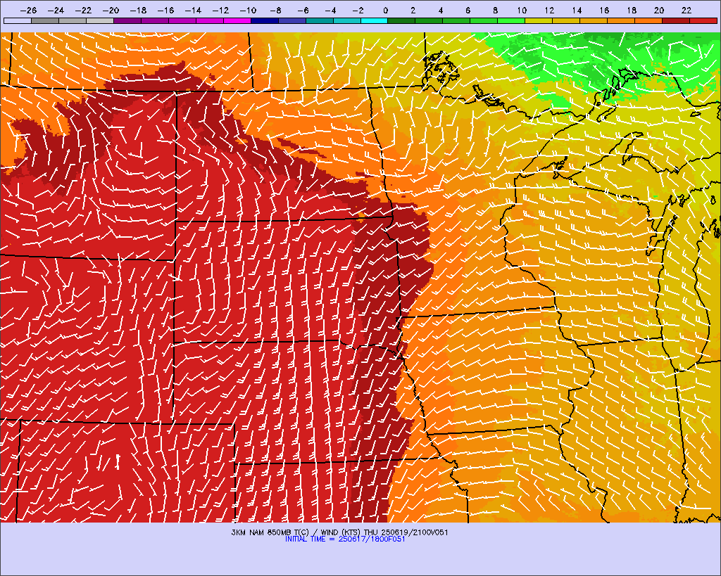
Task: Select the bright green swatch between 8 and 10
Action: point(511,20)
